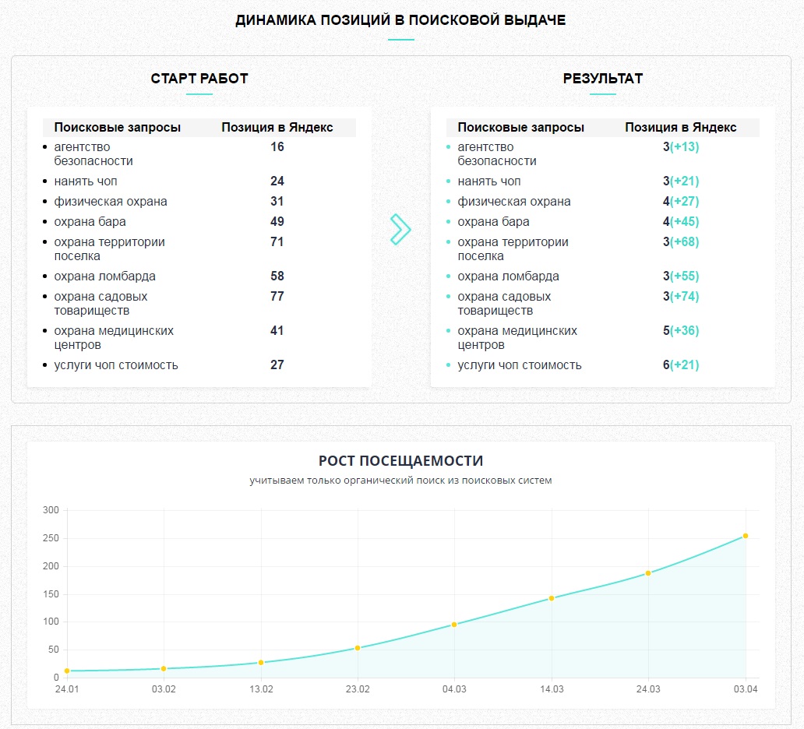Click the 04.03 yellow chart marker
This screenshot has height=729, width=804.
click(454, 625)
